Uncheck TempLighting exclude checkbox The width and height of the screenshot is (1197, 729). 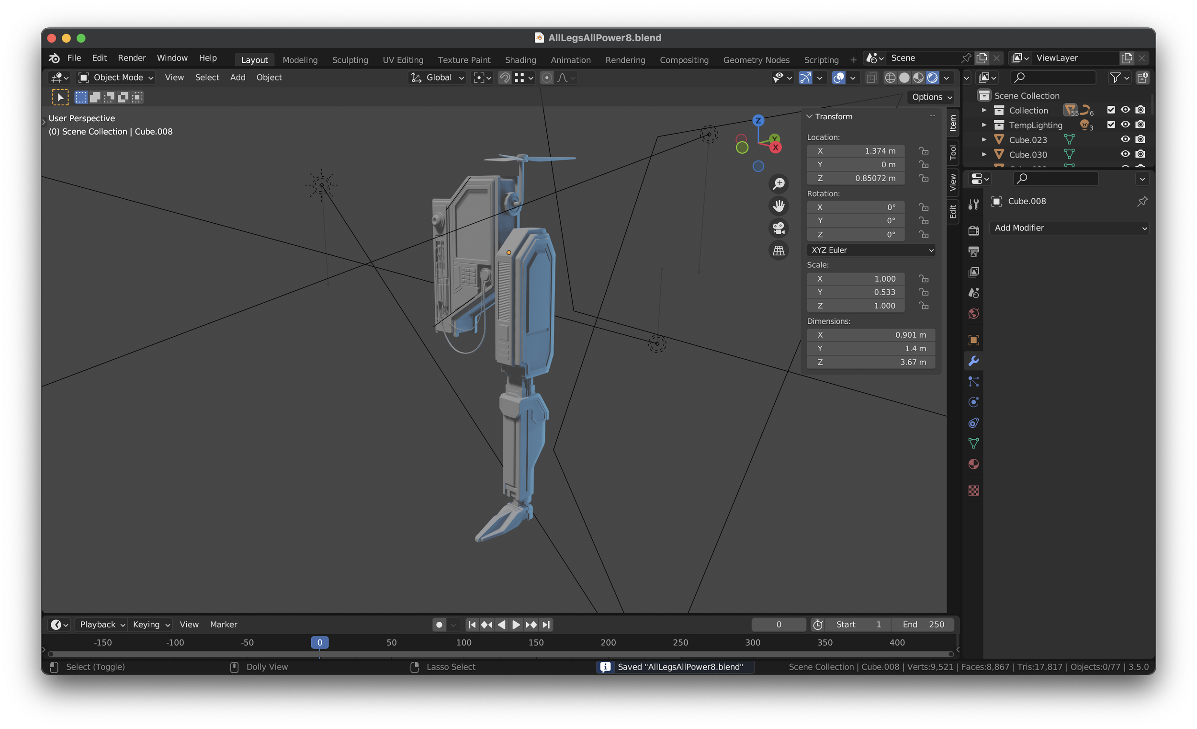[x=1110, y=125]
